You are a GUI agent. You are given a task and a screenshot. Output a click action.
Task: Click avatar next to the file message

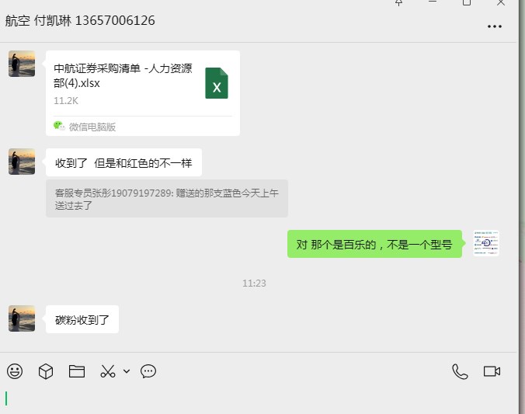click(x=22, y=64)
